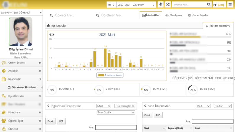Export Öğretmen İstatistikleri to Excel
The height and width of the screenshot is (132, 235).
tap(50, 121)
